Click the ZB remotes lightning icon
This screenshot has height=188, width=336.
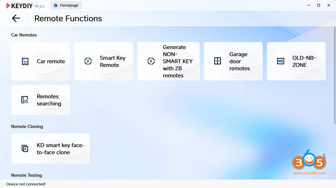coord(151,61)
